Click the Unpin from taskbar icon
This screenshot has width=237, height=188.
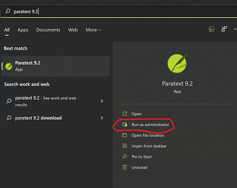[x=124, y=146]
